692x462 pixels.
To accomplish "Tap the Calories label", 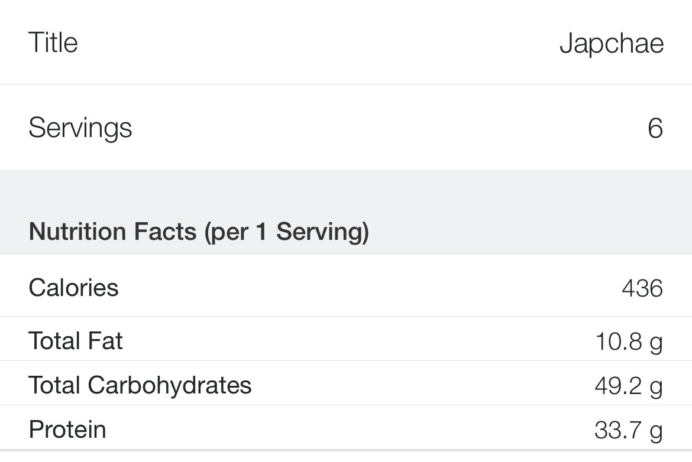I will [x=73, y=288].
